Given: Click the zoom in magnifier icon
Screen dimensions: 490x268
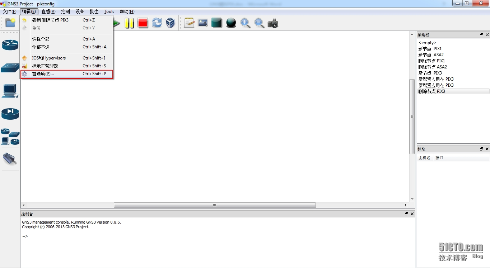Looking at the screenshot, I should click(x=245, y=23).
